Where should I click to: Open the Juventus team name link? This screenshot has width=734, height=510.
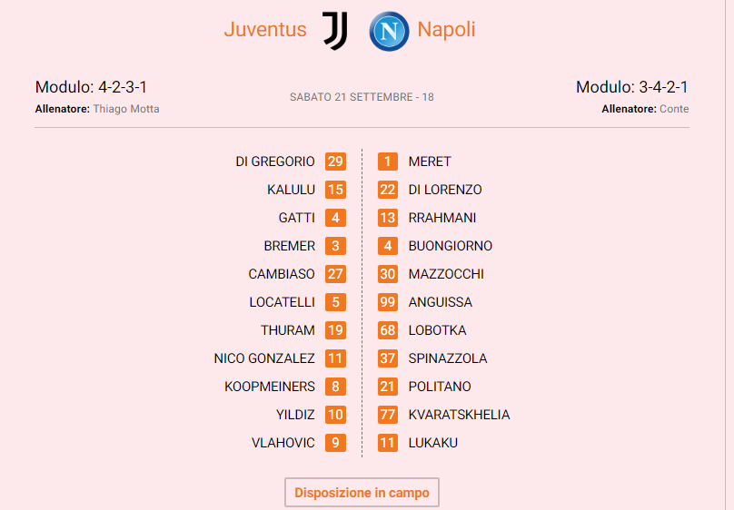(x=265, y=30)
